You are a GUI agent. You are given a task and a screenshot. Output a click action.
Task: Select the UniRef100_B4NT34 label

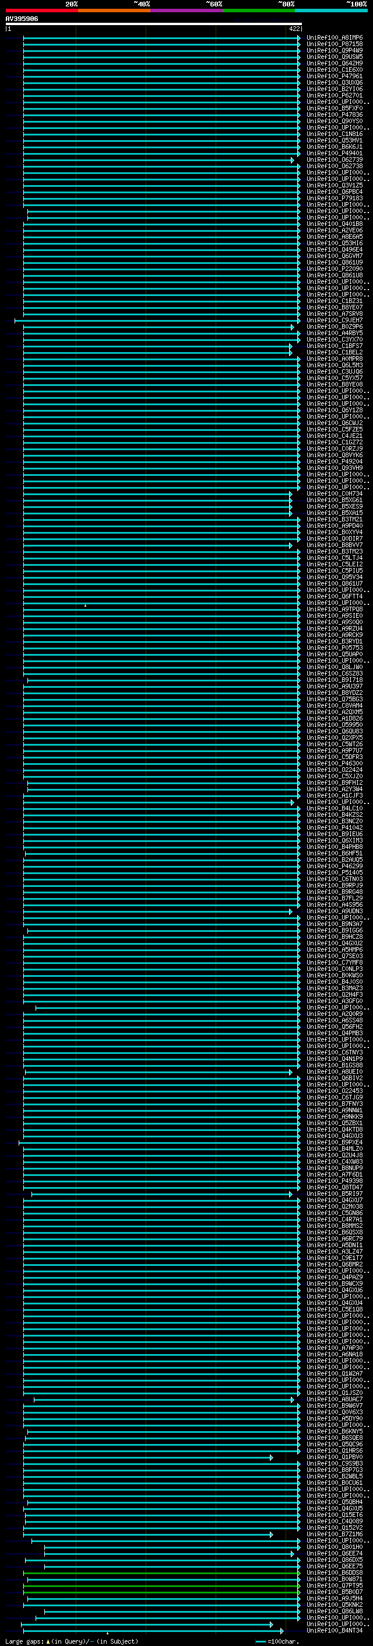[335, 1632]
